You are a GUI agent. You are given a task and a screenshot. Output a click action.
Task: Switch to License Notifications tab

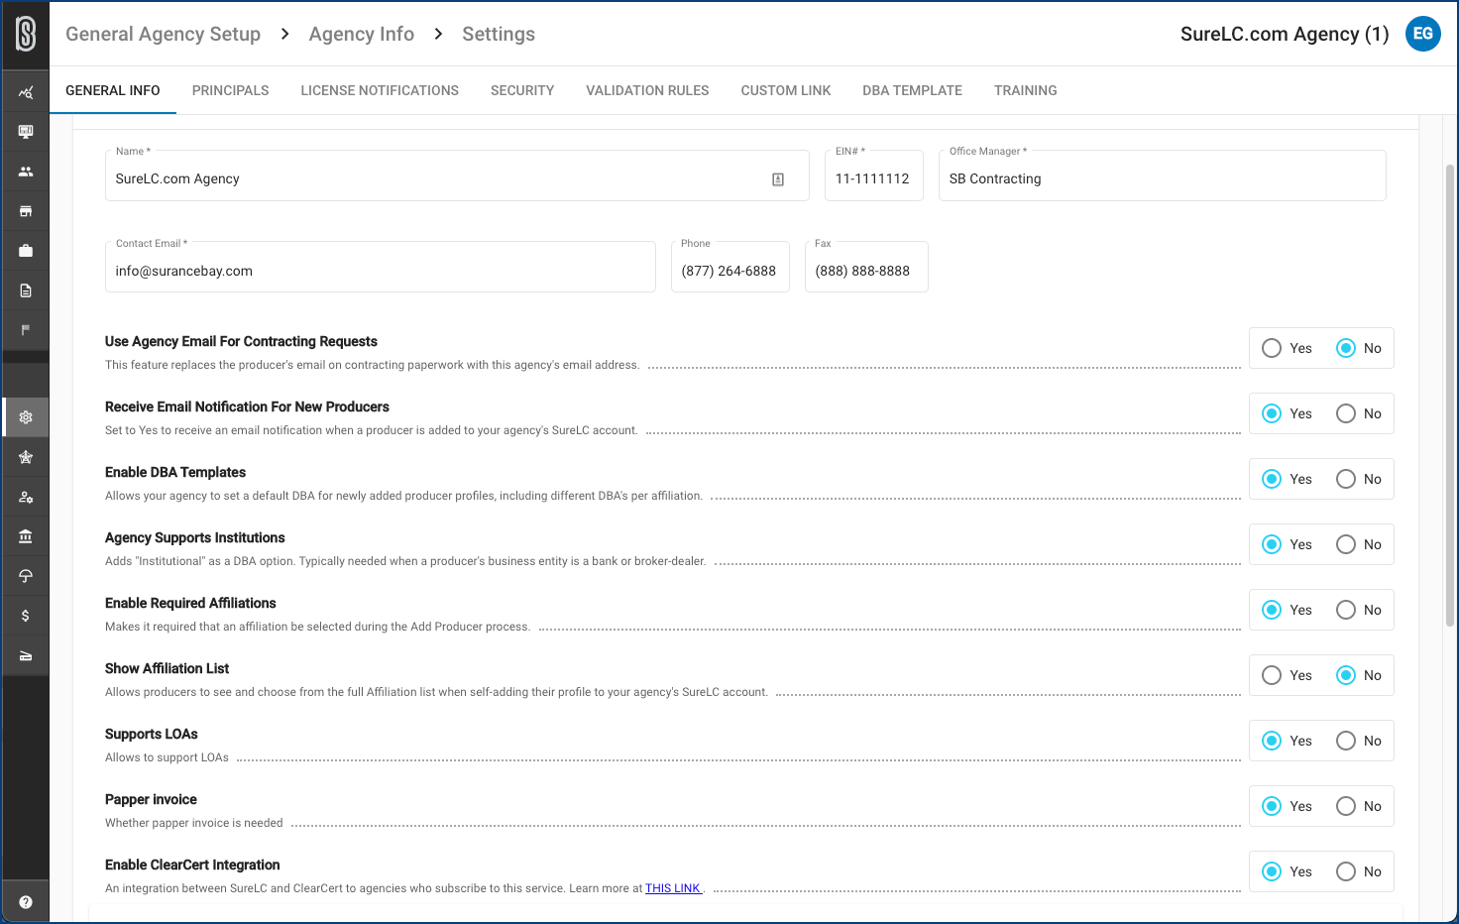pos(380,90)
